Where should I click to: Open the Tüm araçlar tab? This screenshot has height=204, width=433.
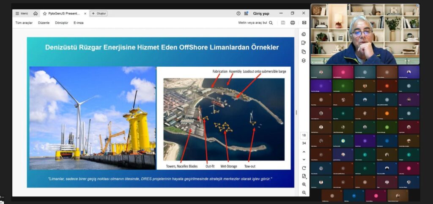24,23
